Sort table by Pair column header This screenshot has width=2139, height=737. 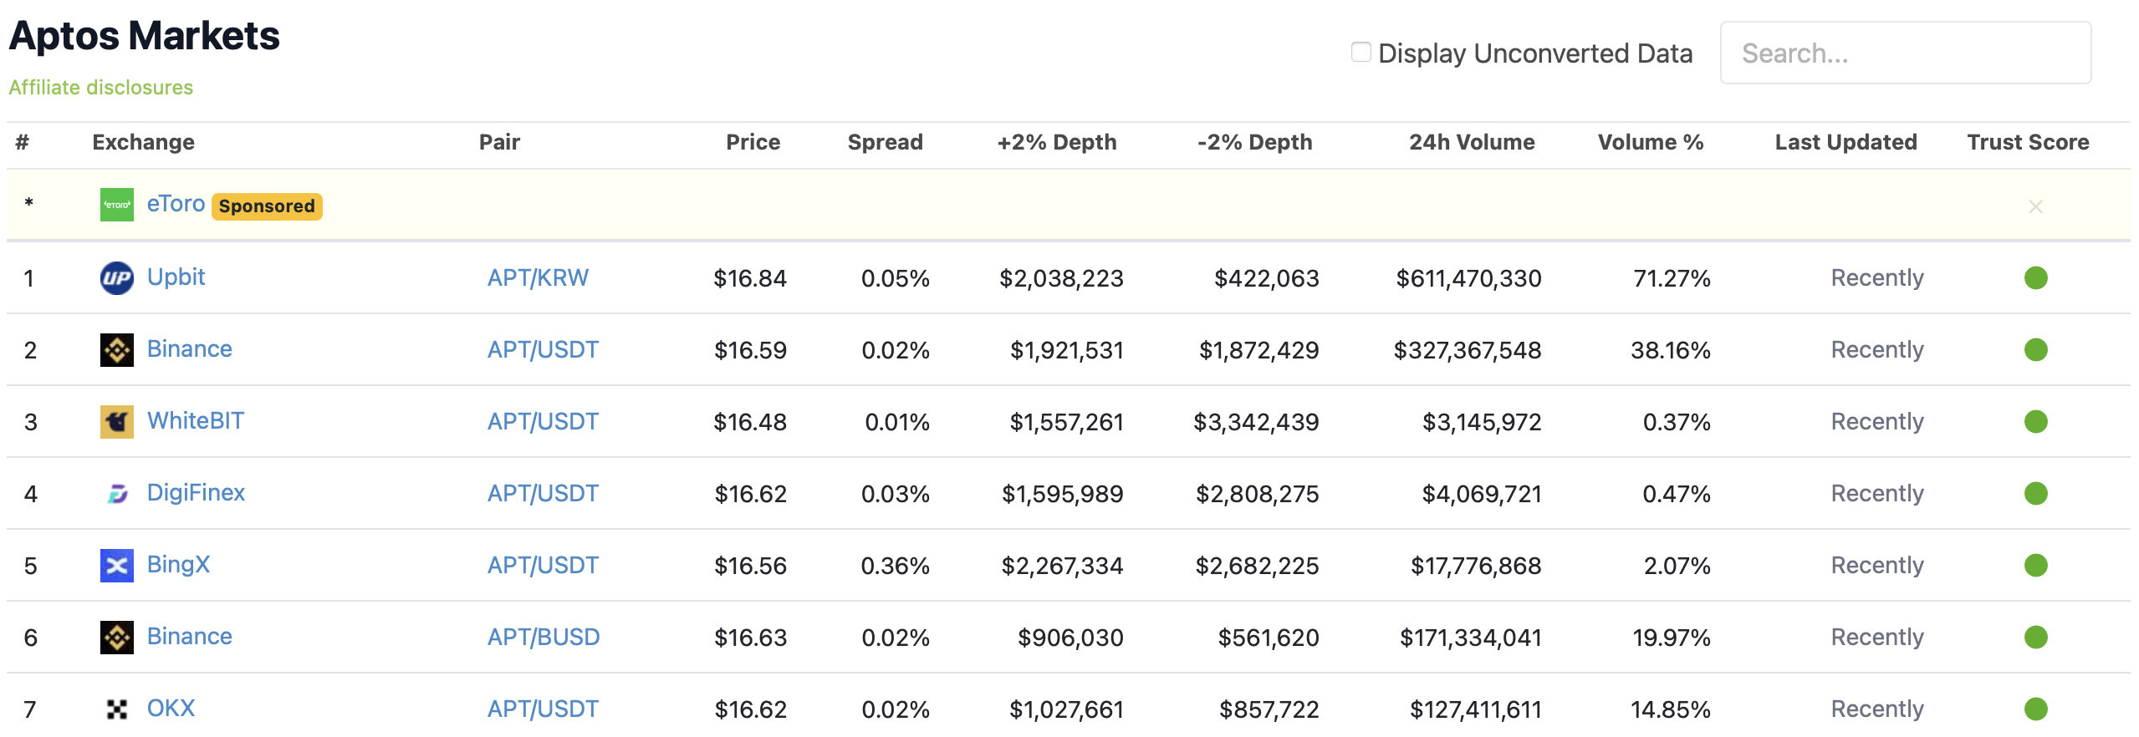click(499, 142)
